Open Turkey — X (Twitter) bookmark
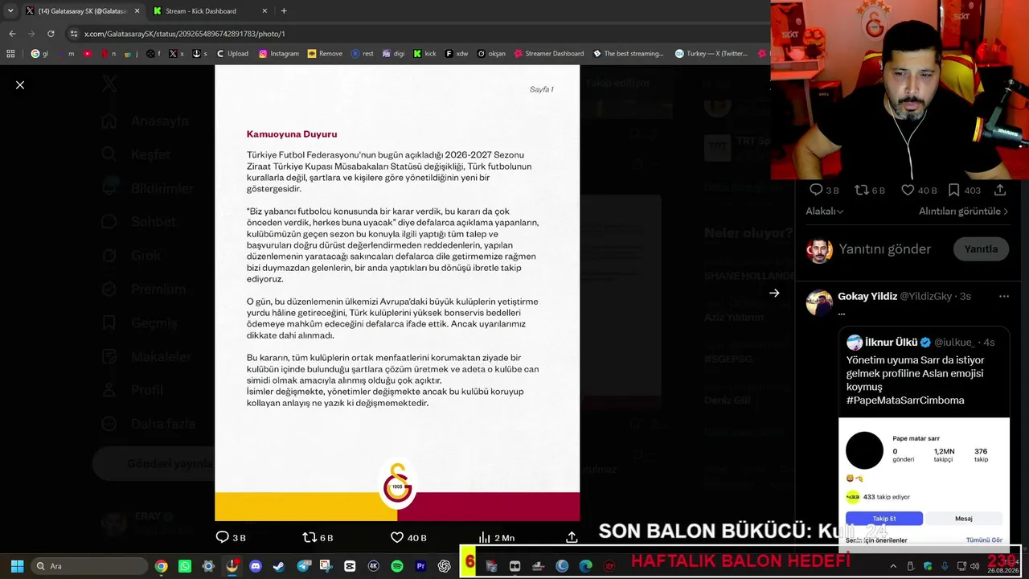This screenshot has width=1029, height=579. (x=711, y=54)
